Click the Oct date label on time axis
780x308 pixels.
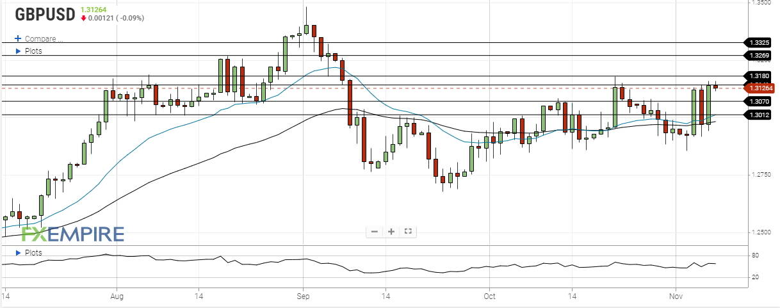click(x=490, y=297)
